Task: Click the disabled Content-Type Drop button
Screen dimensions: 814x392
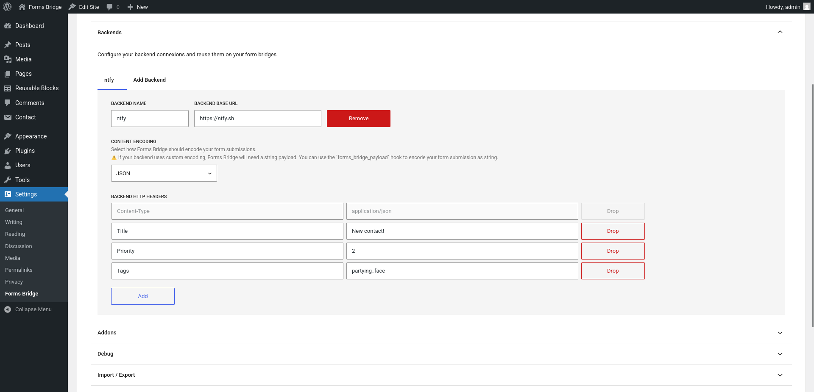Action: (613, 211)
